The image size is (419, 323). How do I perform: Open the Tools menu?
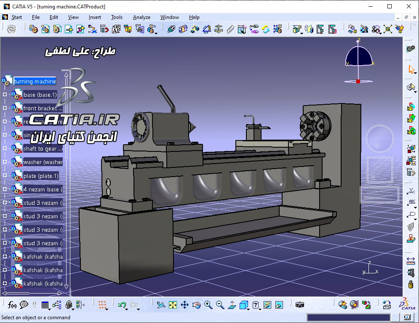(117, 17)
